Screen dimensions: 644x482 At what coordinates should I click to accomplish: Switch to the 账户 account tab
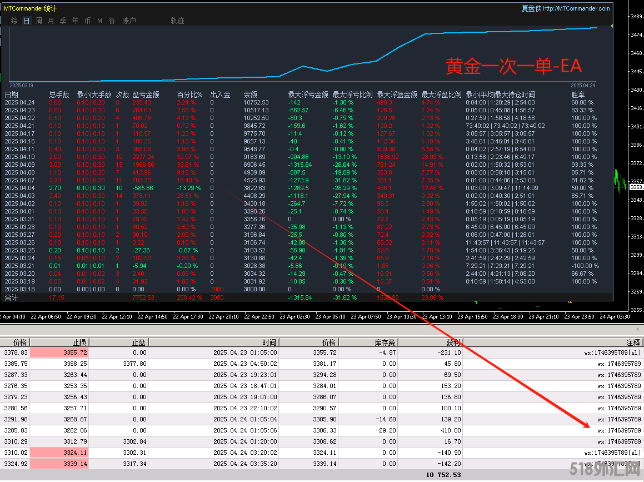[x=129, y=21]
